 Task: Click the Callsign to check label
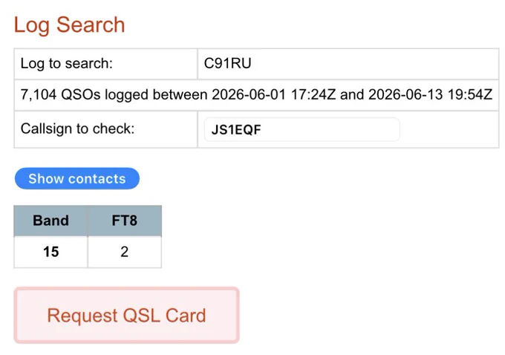click(x=78, y=129)
